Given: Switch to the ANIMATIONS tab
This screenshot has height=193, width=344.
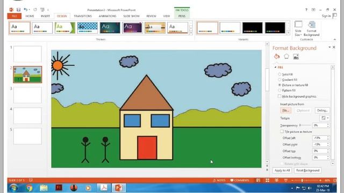Looking at the screenshot, I should [x=107, y=16].
